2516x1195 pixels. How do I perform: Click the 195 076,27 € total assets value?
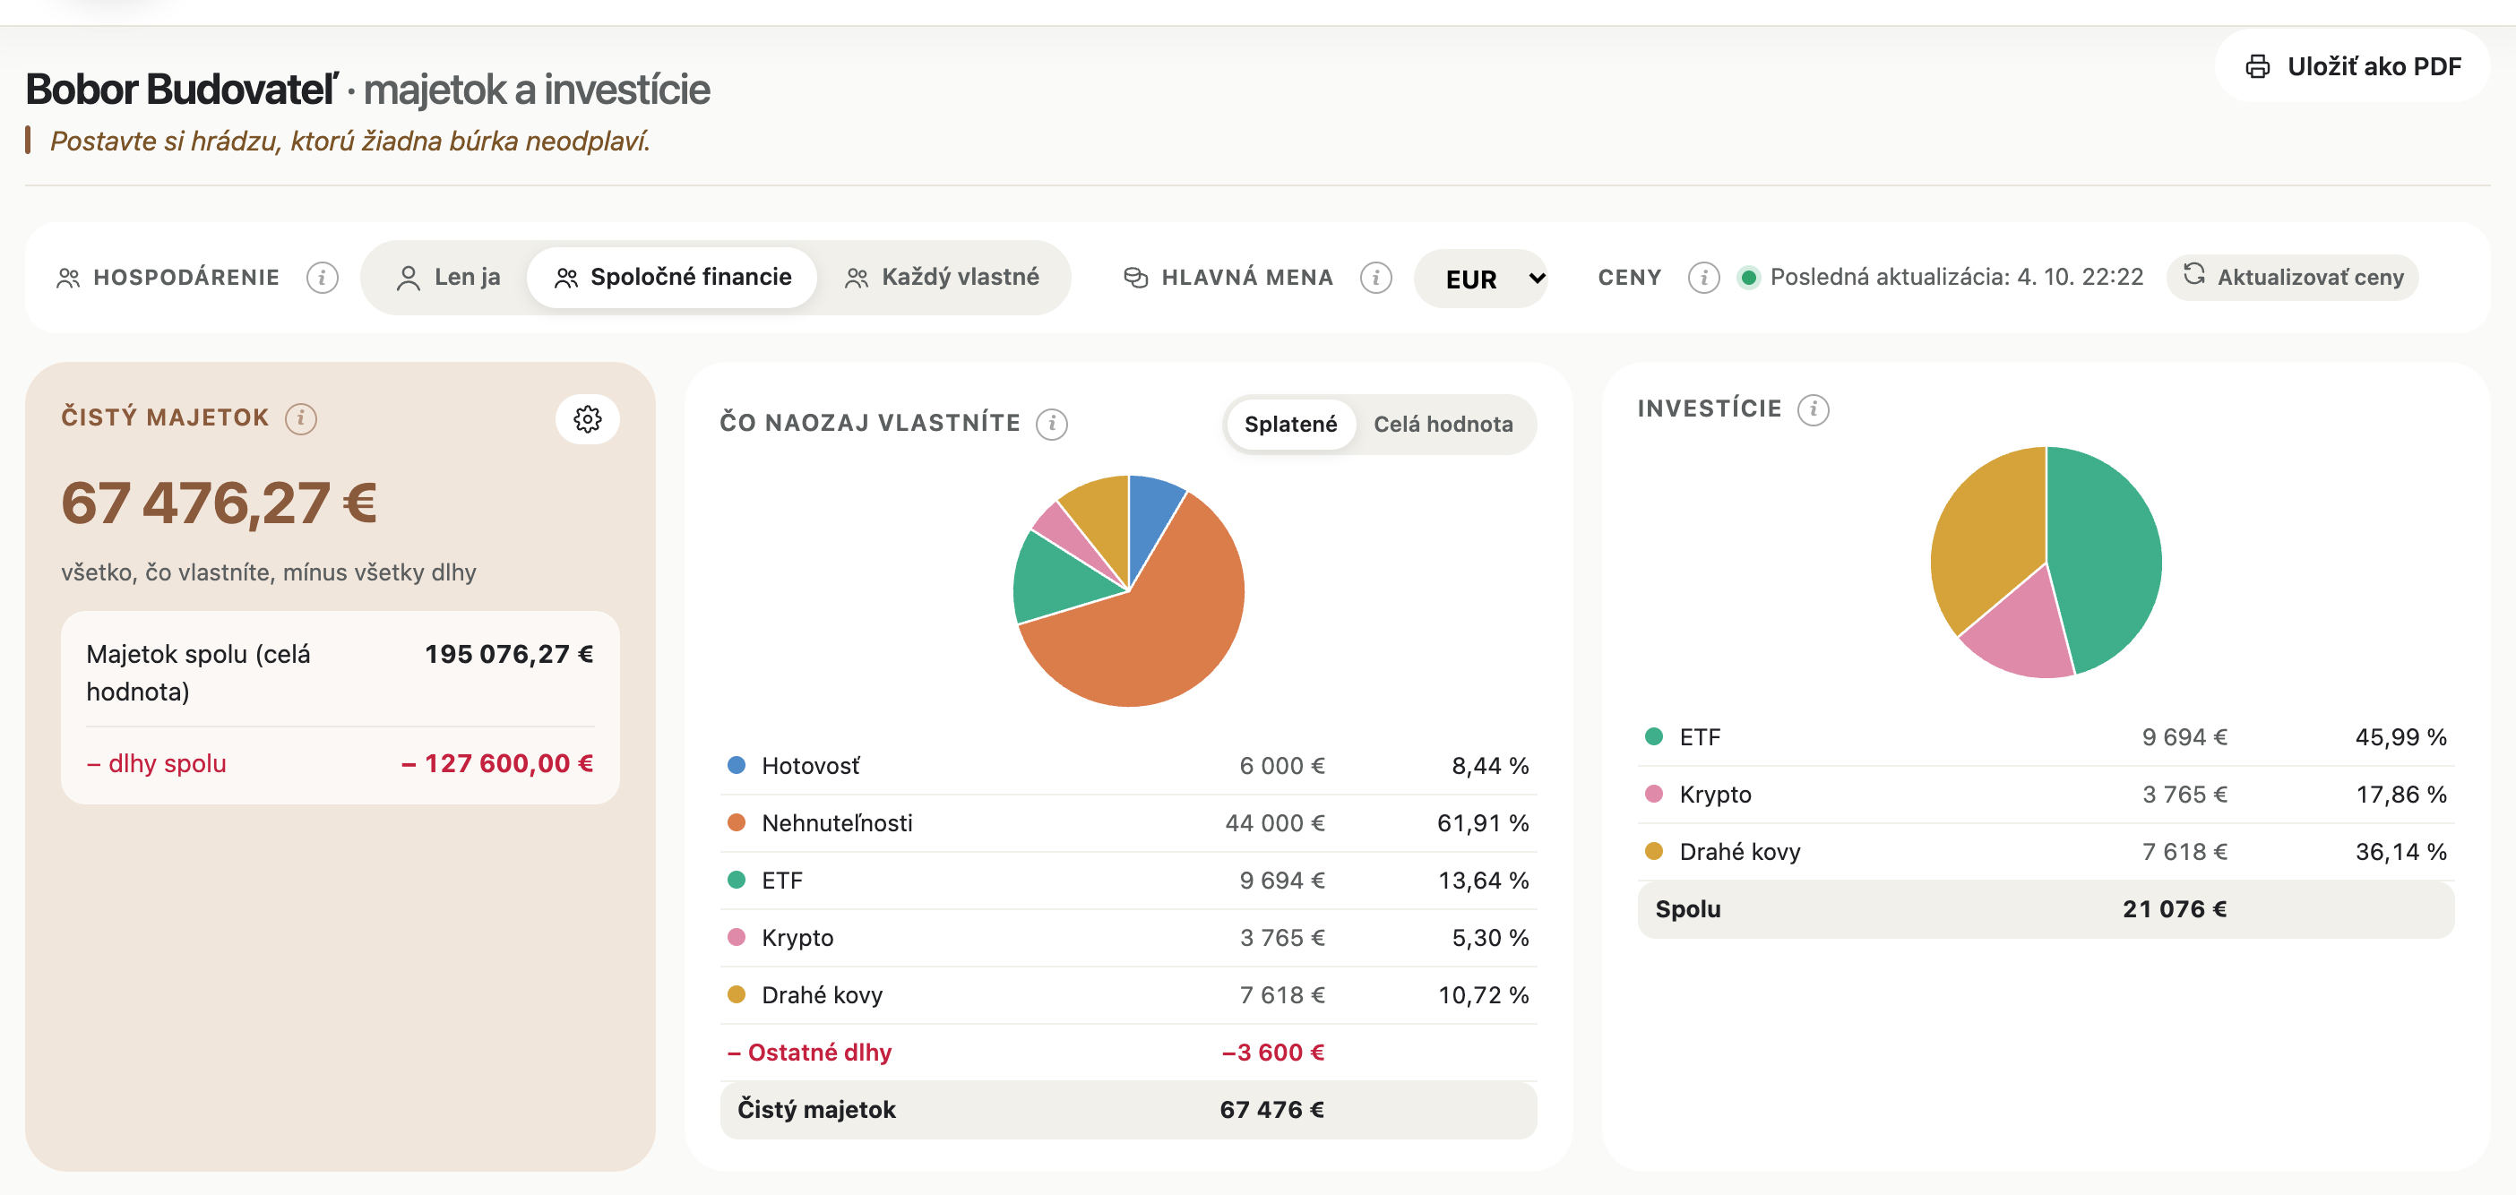coord(509,654)
